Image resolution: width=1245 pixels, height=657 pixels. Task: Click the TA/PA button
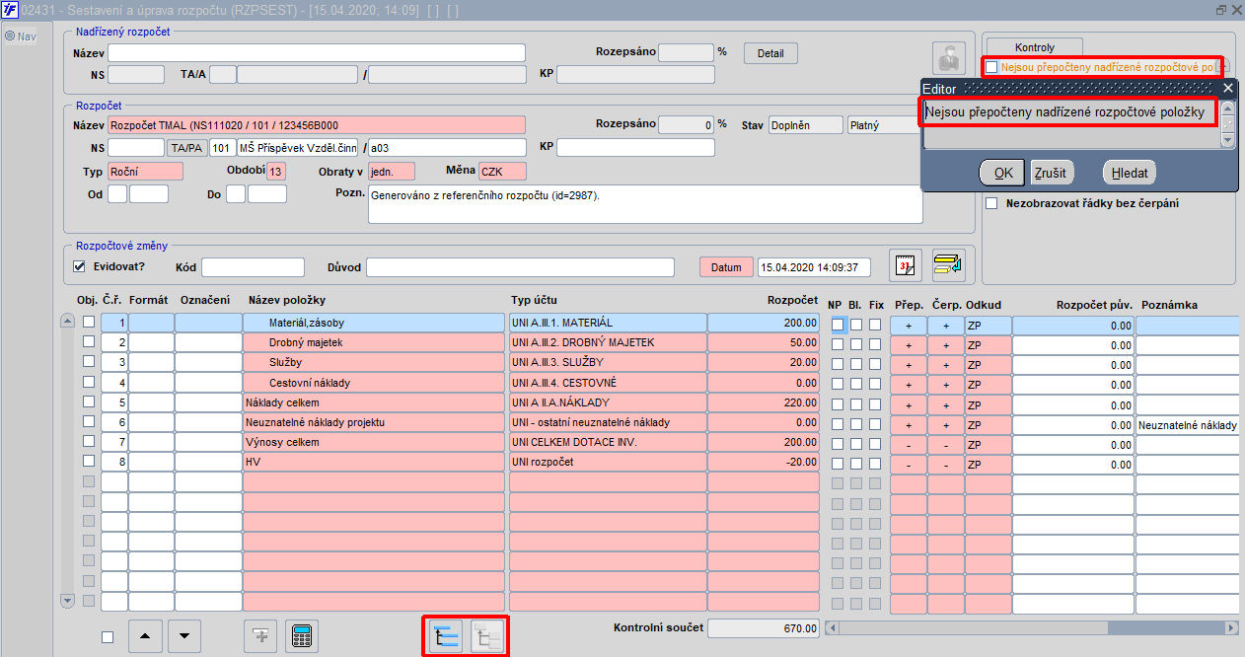(x=187, y=148)
